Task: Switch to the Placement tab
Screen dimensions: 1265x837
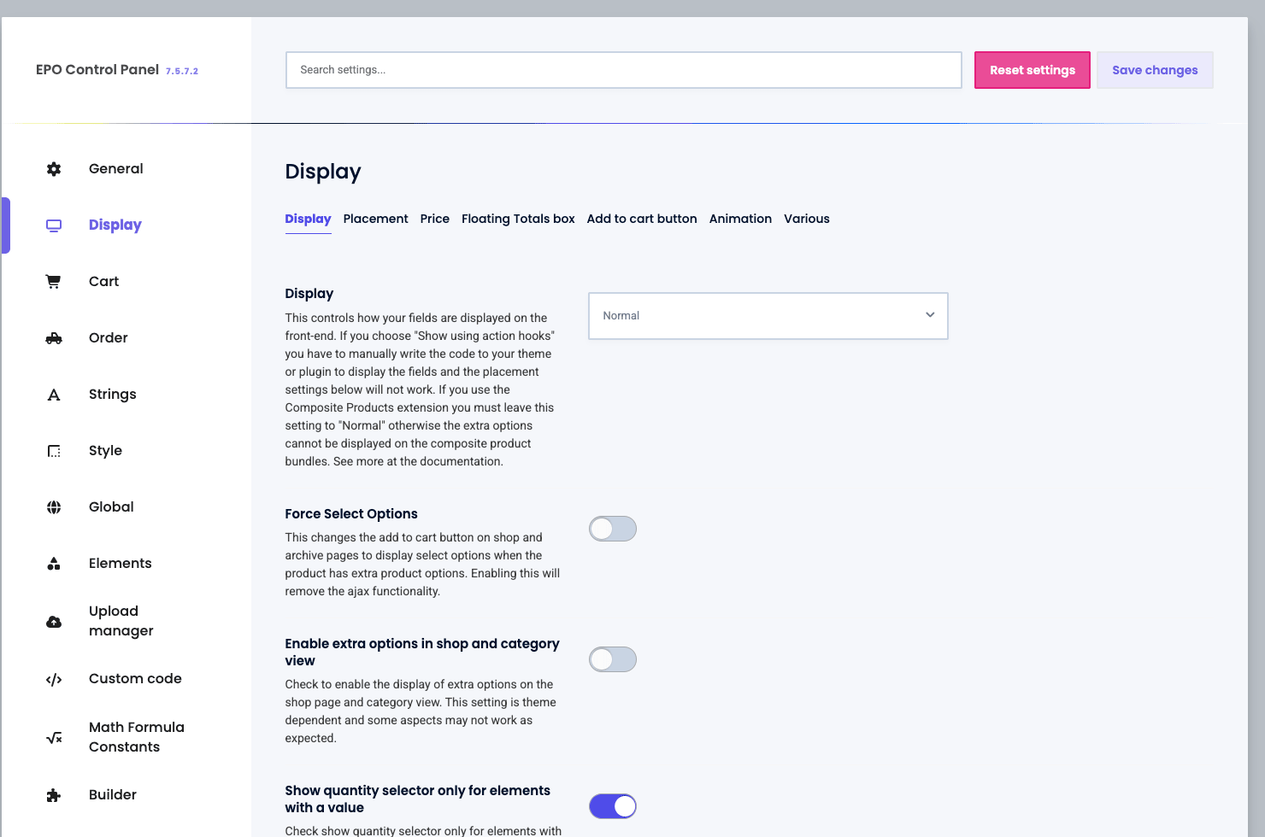Action: (x=375, y=219)
